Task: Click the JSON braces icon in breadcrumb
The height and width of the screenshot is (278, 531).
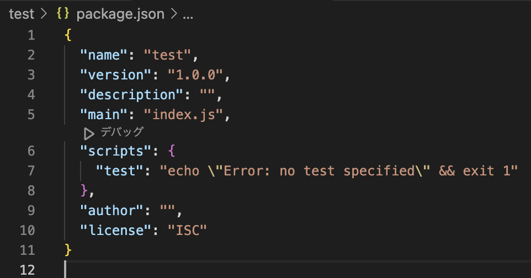Action: click(x=63, y=14)
